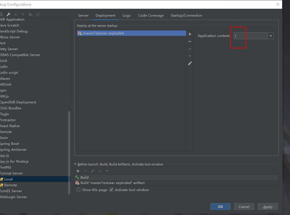Select Protractor entry
Screen dimensions: 290x215
tap(8, 120)
